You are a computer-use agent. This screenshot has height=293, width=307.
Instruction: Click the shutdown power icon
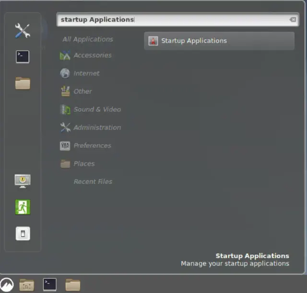(23, 234)
